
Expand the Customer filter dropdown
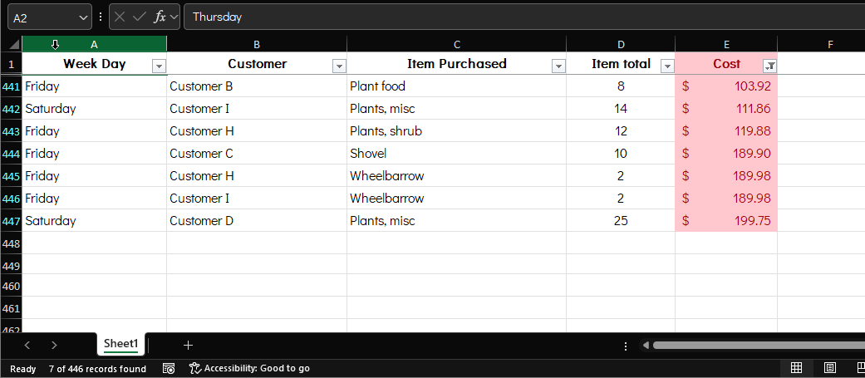point(339,66)
